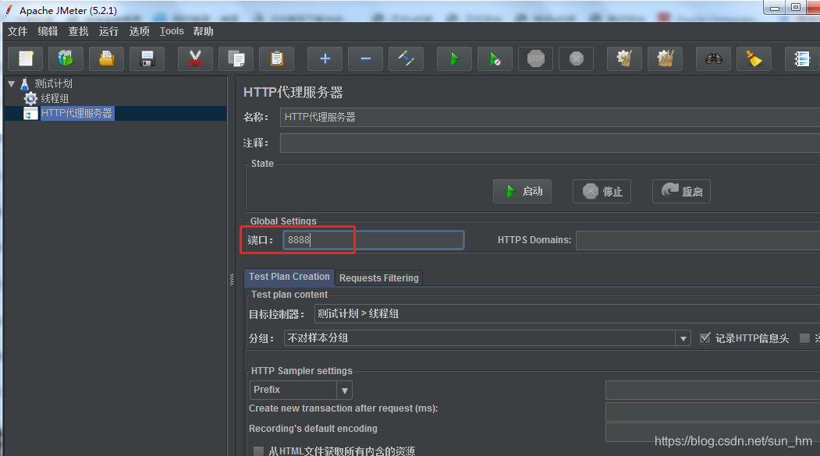Reset search with the broom icon
820x456 pixels.
click(x=754, y=58)
